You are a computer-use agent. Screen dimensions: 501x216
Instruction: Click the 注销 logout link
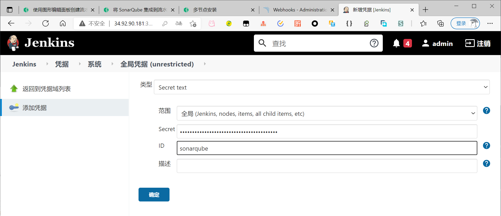(478, 43)
